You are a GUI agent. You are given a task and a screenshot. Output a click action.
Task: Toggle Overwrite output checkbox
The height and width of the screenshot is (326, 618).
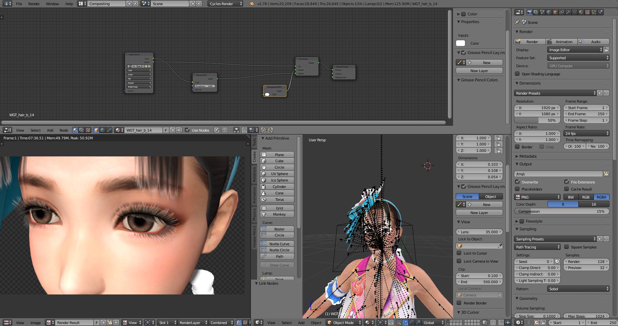517,182
